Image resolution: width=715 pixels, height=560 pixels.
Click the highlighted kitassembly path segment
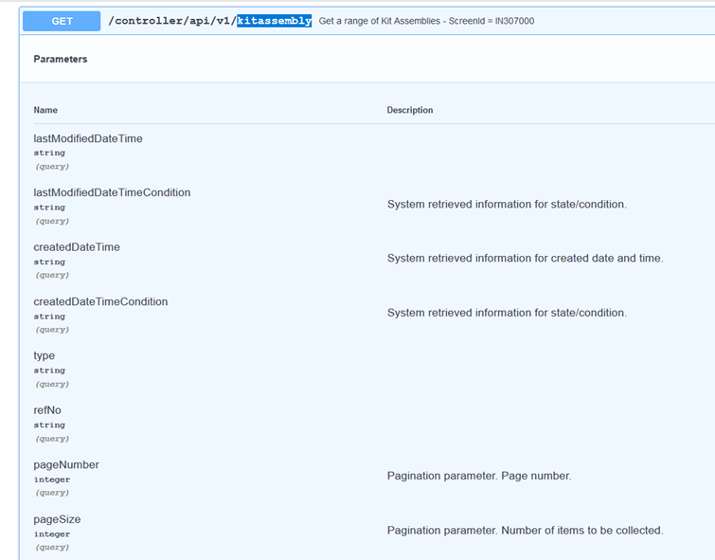pos(274,21)
